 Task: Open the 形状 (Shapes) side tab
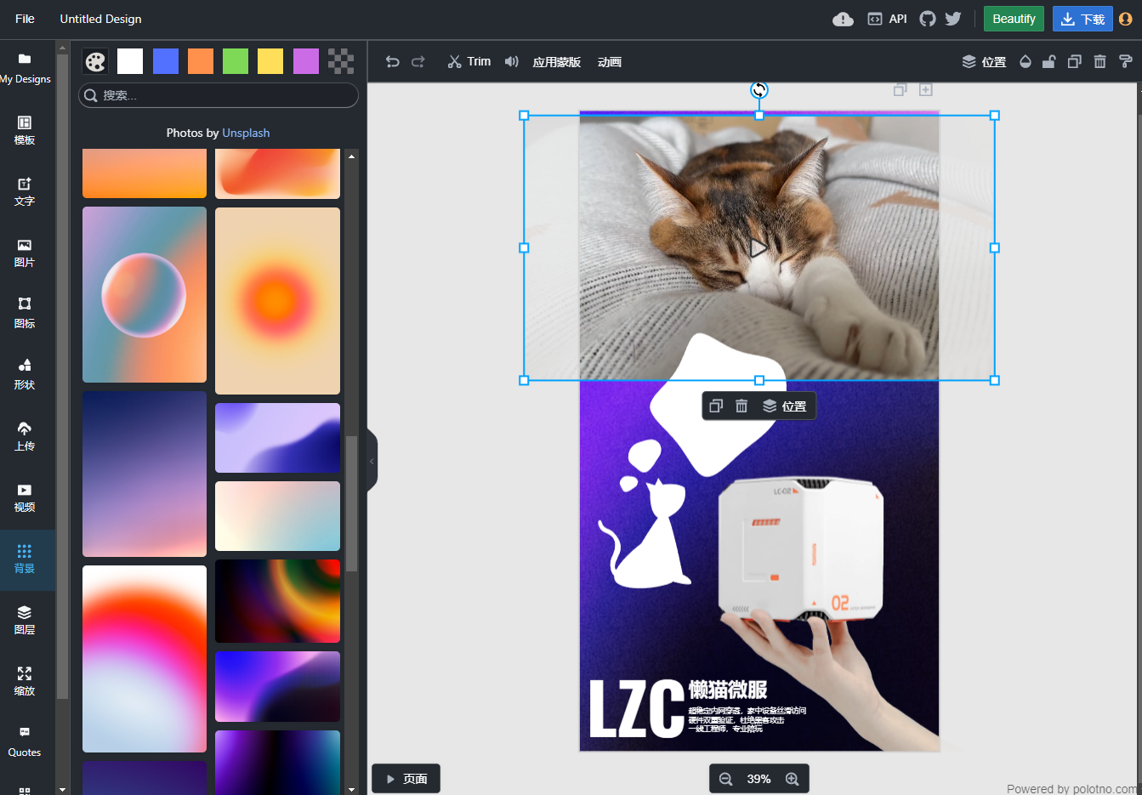(x=25, y=375)
